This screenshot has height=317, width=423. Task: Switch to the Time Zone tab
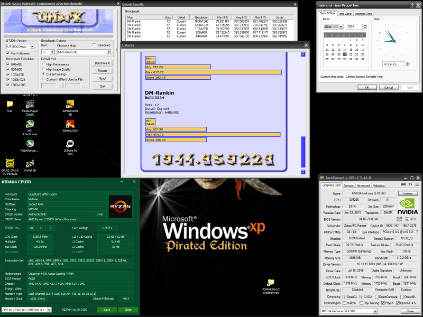click(x=345, y=14)
